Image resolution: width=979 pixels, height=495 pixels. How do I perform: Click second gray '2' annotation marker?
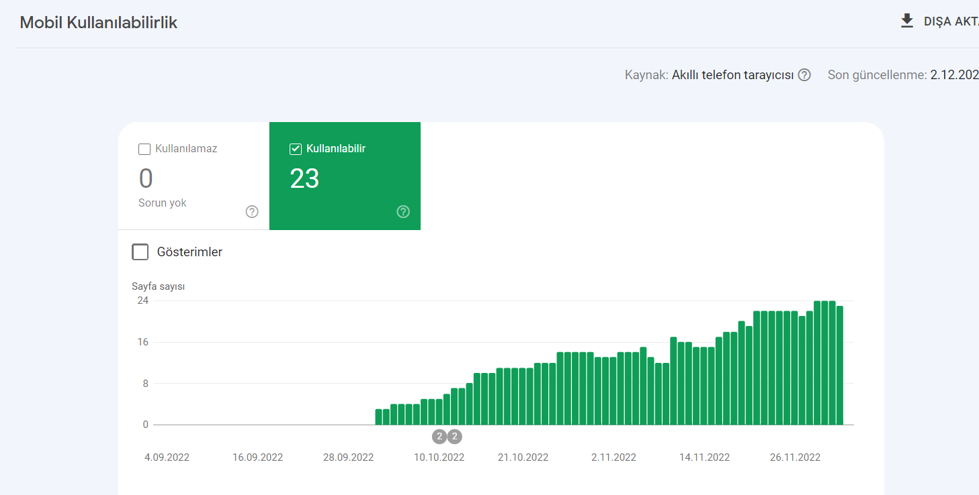[x=455, y=437]
